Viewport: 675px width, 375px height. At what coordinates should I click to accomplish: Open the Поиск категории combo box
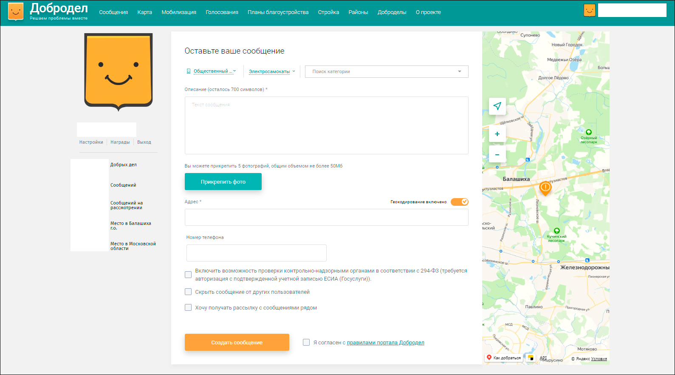(x=386, y=71)
